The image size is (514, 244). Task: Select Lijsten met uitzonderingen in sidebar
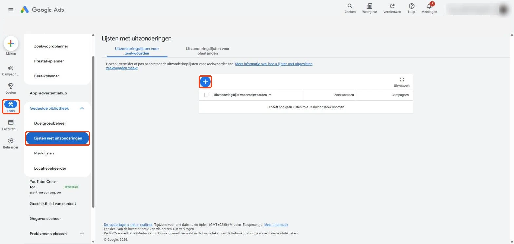pos(57,138)
